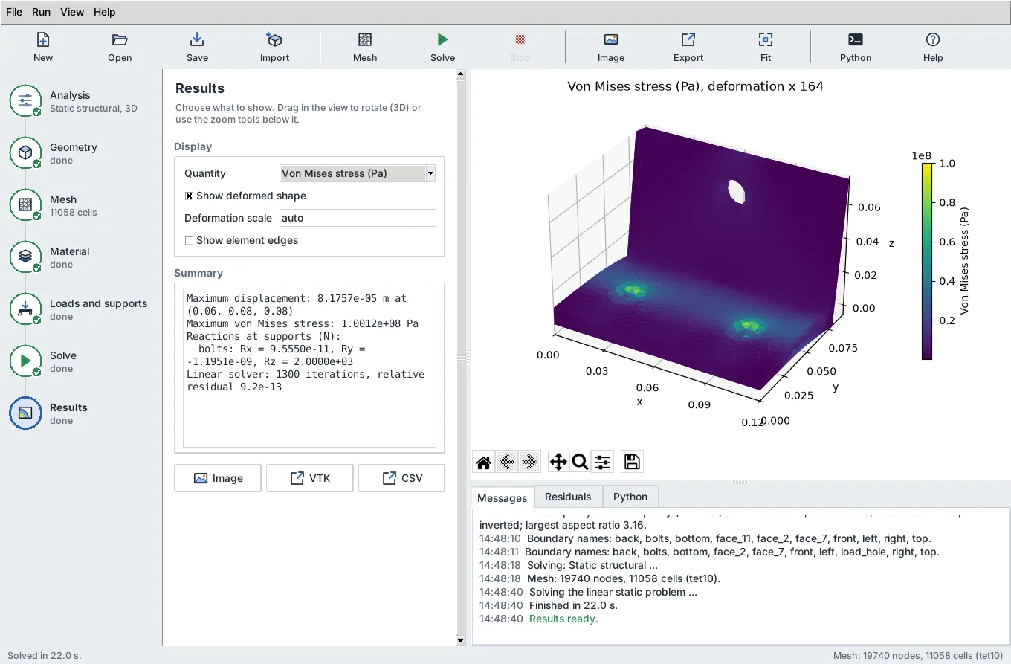
Task: Export results with the VTK button
Action: [x=309, y=478]
